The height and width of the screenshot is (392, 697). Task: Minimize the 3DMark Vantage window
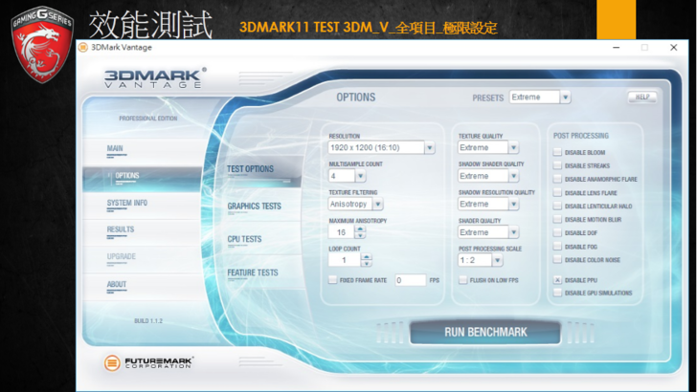617,48
